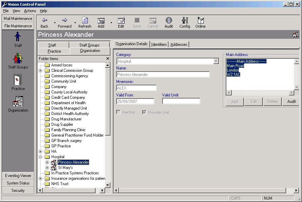The height and width of the screenshot is (202, 302).
Task: Go back using the Back arrow icon
Action: [x=45, y=20]
